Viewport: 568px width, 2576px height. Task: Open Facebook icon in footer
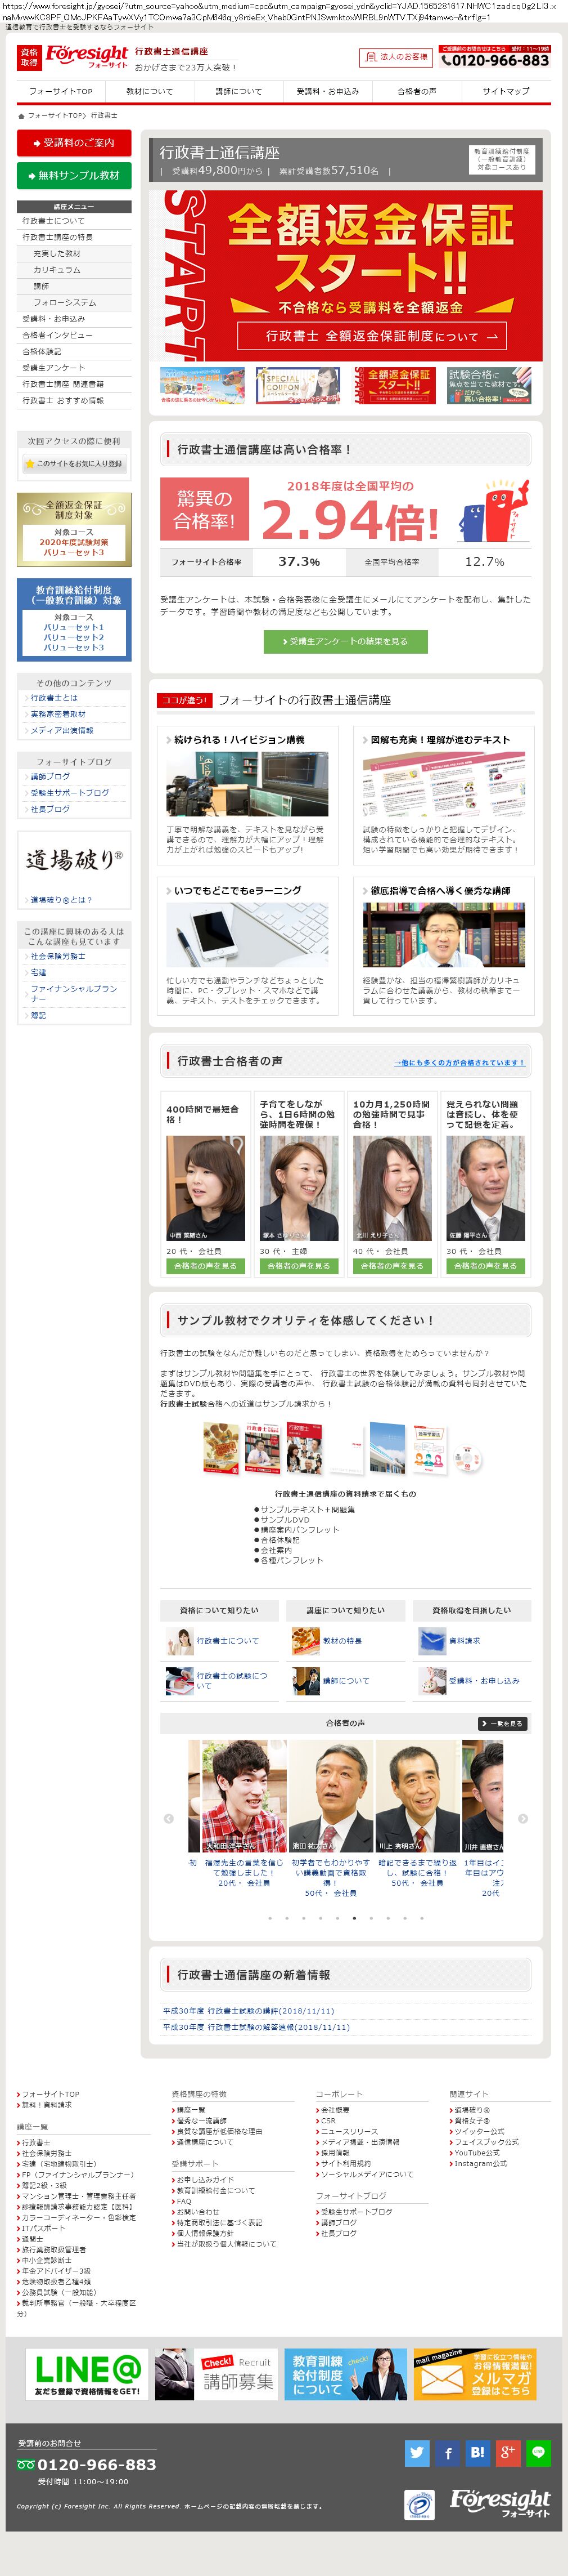[x=448, y=2452]
